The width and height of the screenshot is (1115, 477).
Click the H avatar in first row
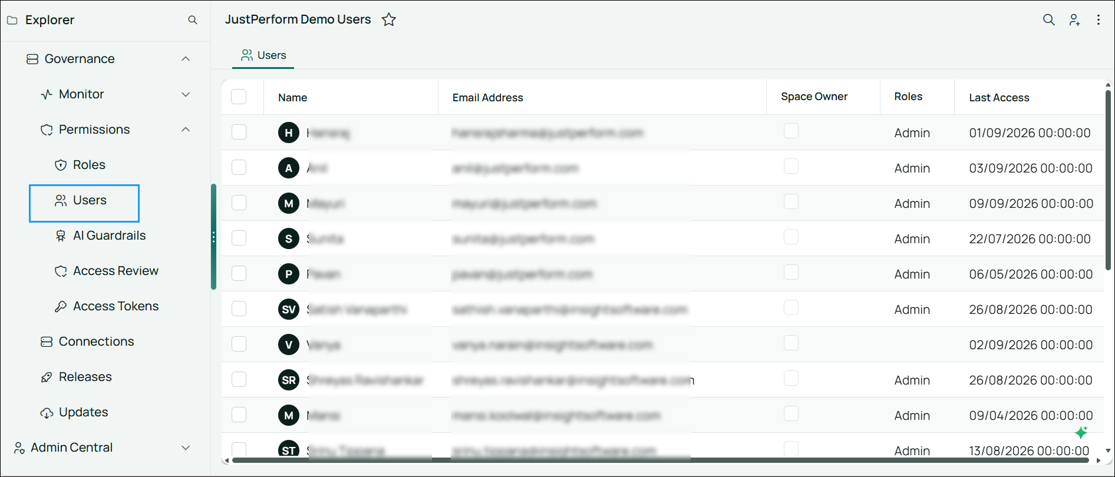[x=289, y=132]
